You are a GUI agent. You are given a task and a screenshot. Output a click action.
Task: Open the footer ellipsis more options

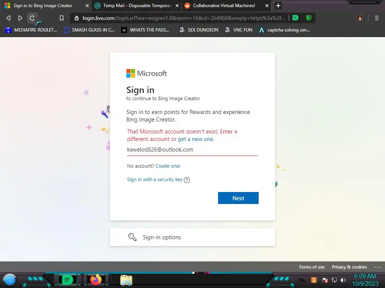(377, 267)
